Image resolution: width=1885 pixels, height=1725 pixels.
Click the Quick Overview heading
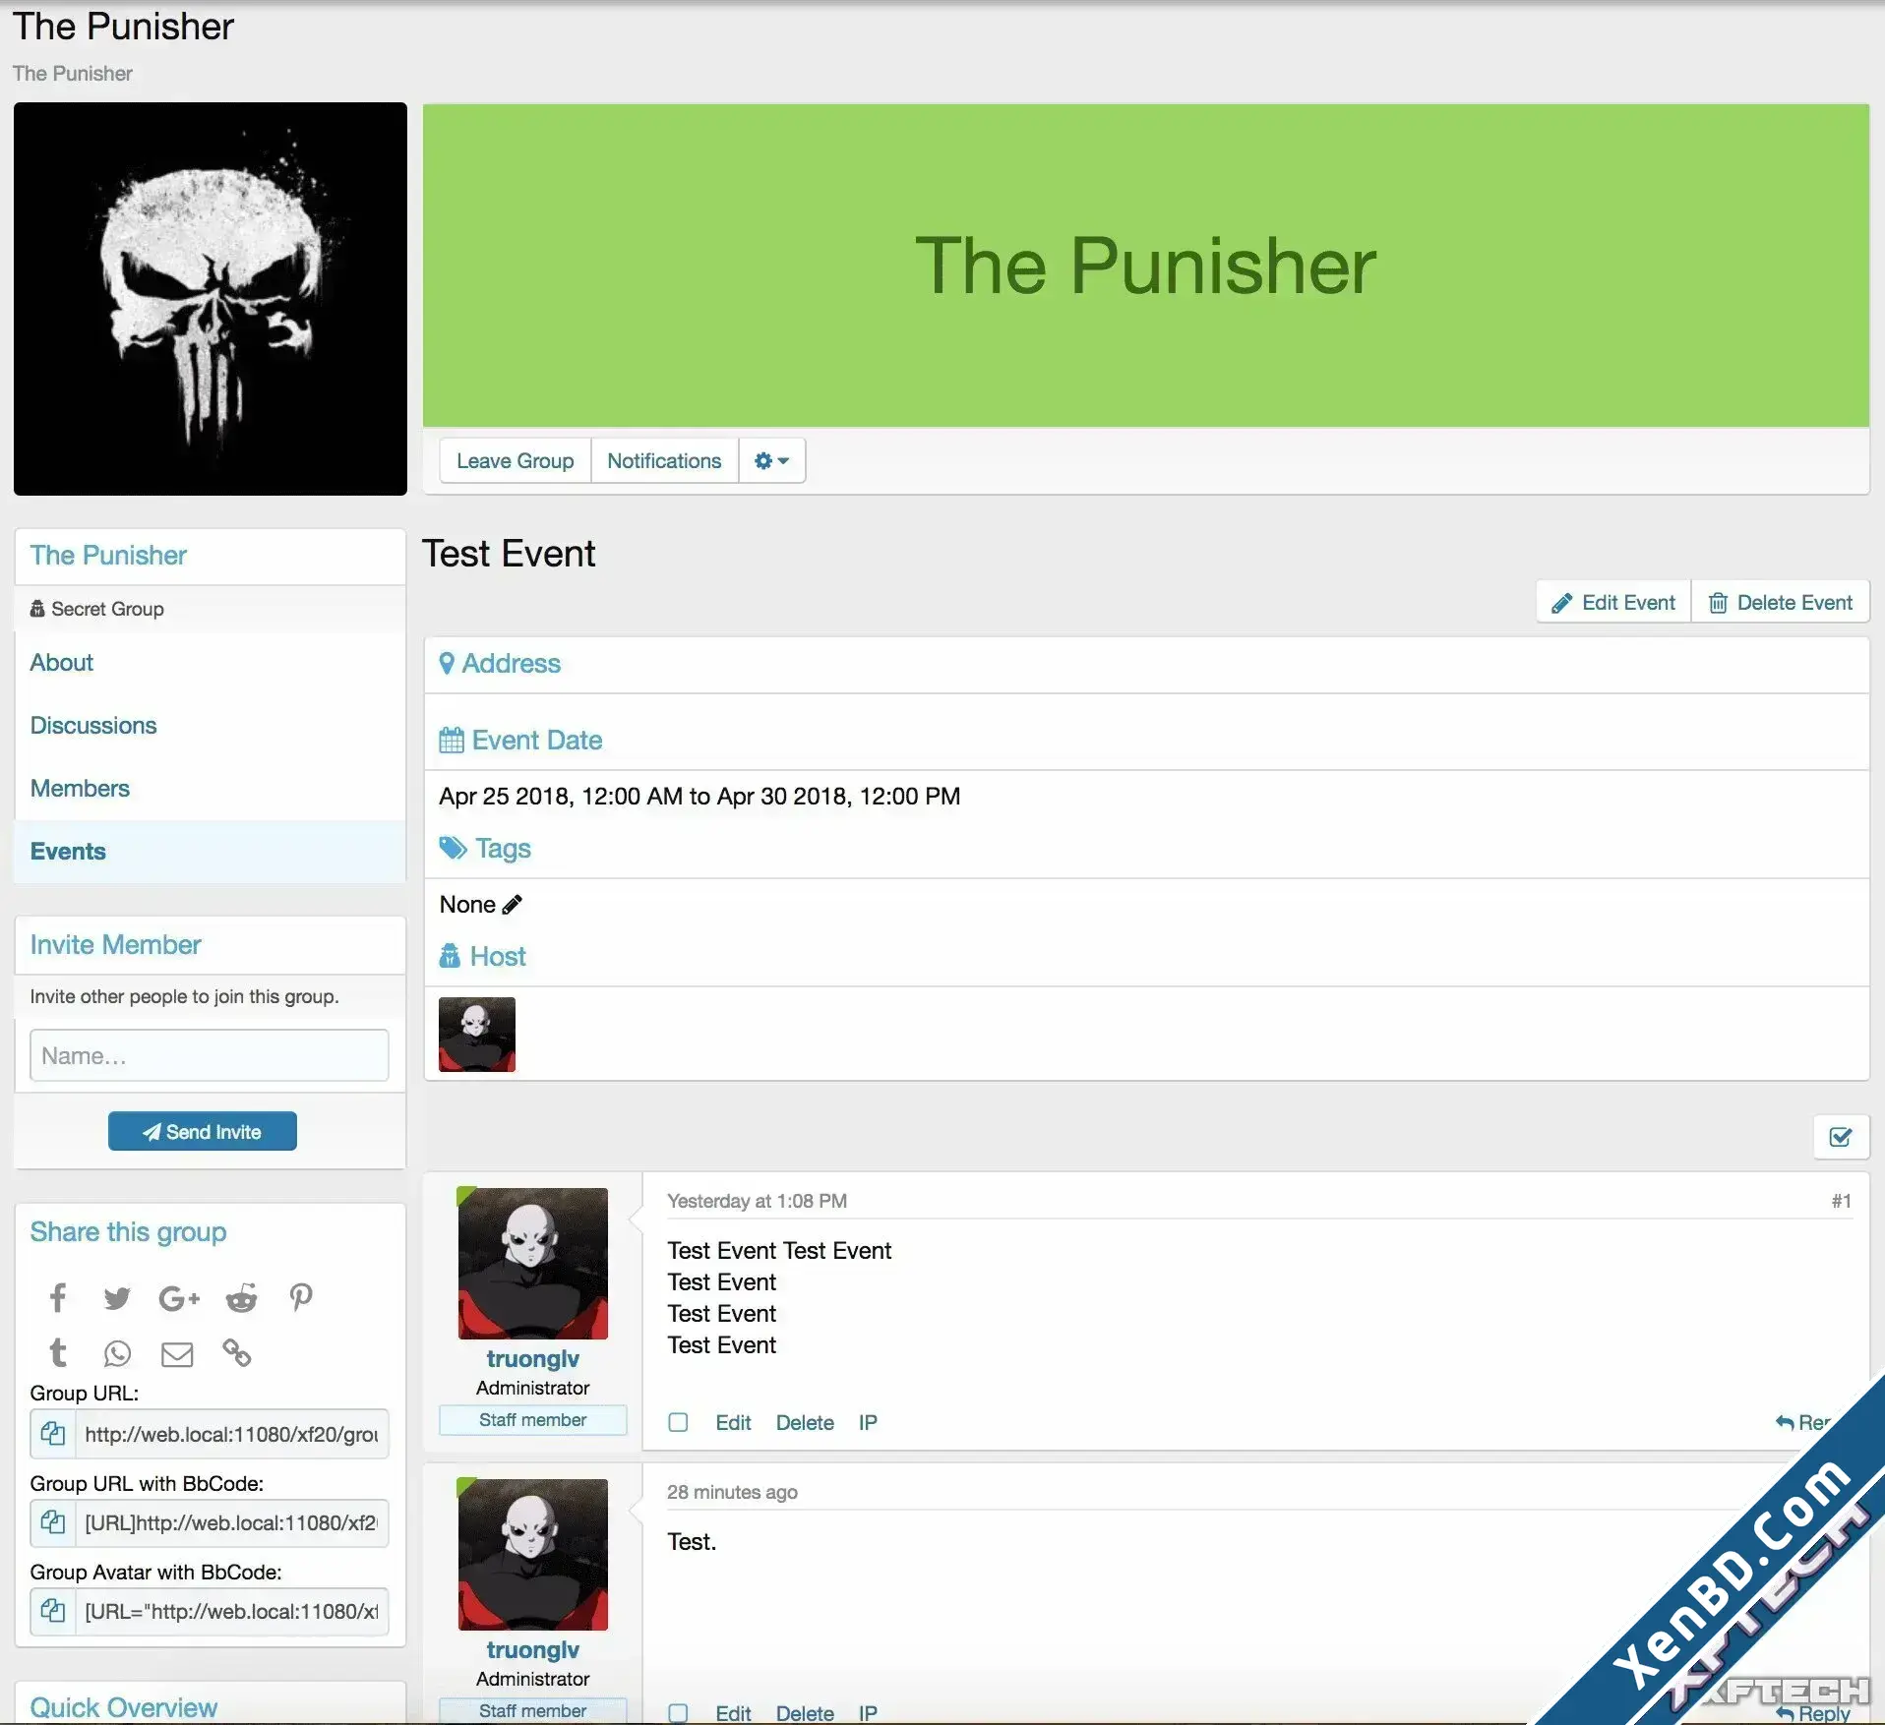123,1707
